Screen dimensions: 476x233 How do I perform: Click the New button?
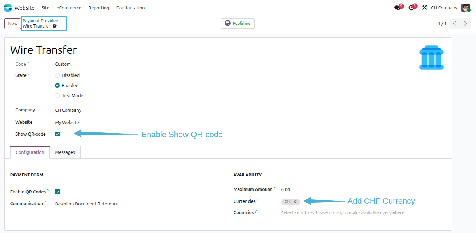(x=13, y=24)
